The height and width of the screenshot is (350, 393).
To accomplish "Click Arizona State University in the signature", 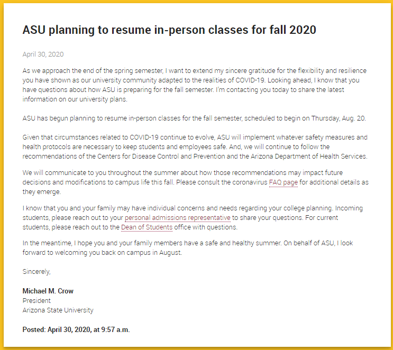I will tap(58, 310).
